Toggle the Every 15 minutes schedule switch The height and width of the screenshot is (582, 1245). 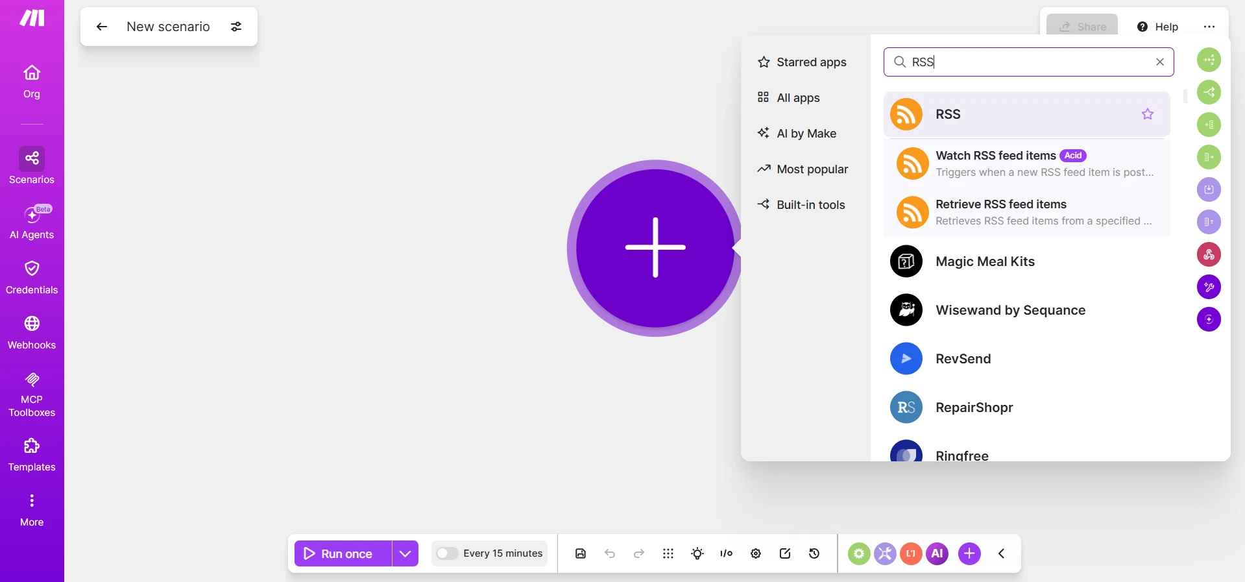click(x=447, y=553)
